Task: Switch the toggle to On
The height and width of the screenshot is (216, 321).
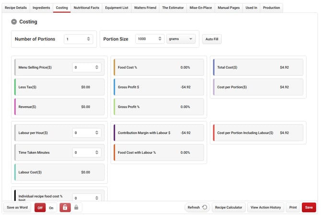Action: pyautogui.click(x=51, y=208)
